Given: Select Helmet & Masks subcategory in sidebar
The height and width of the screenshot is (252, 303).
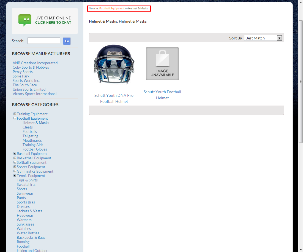Looking at the screenshot, I should [x=36, y=123].
